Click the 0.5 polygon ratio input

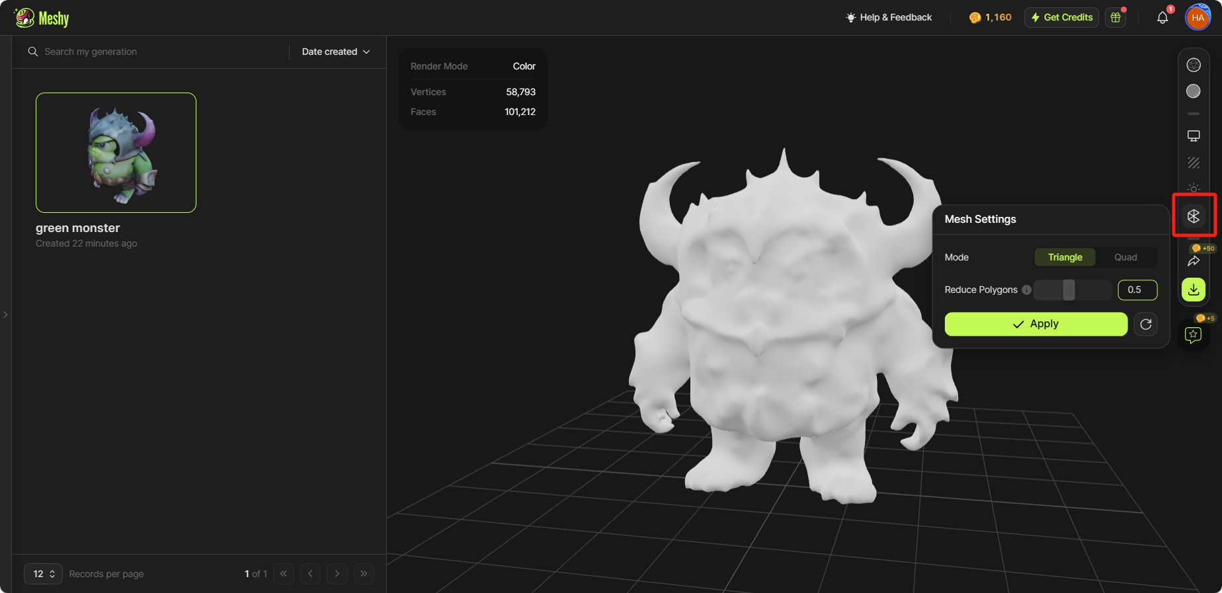[1137, 290]
